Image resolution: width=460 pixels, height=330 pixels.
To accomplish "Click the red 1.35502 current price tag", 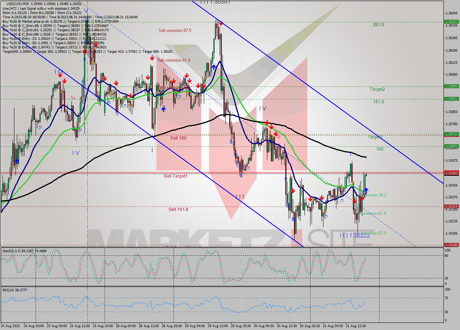I will tap(451, 173).
